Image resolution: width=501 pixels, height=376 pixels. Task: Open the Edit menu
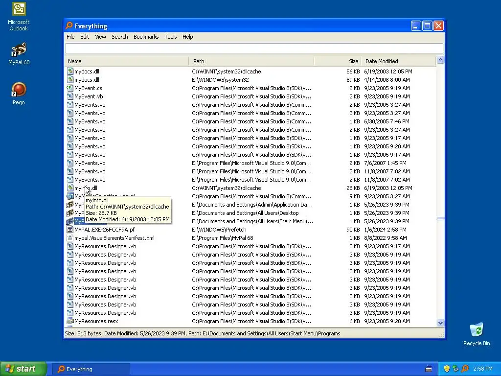coord(85,37)
